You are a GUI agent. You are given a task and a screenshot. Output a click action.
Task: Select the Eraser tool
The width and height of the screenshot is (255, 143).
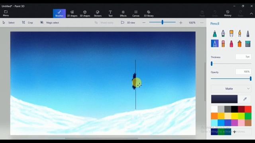223,43
